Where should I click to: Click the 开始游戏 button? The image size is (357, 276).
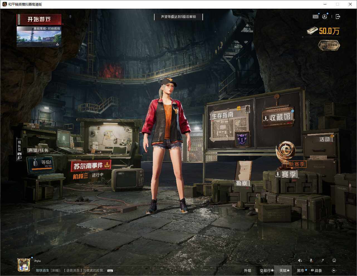coord(39,19)
